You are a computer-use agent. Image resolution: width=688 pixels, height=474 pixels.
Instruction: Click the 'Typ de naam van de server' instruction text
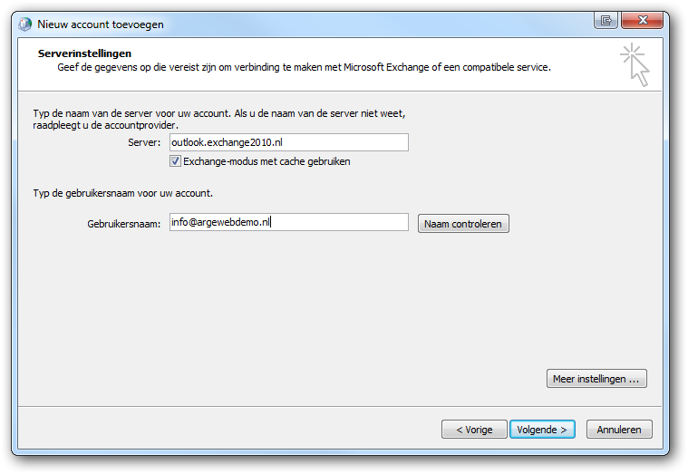(218, 113)
